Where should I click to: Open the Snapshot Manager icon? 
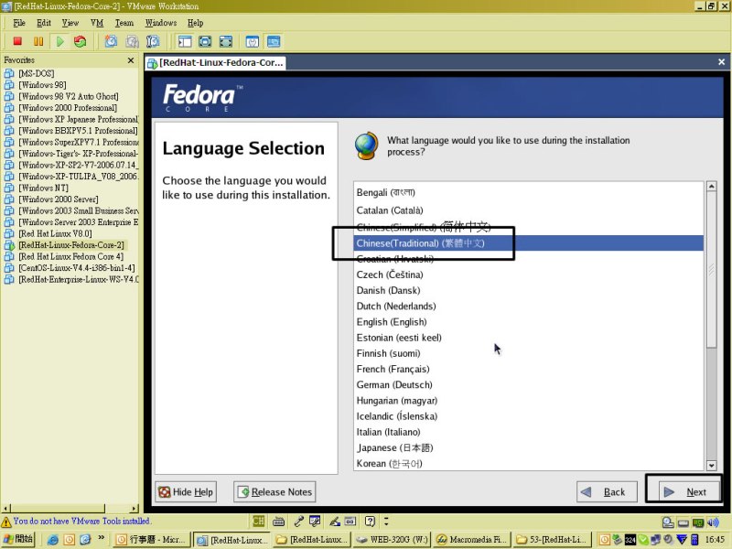click(153, 41)
